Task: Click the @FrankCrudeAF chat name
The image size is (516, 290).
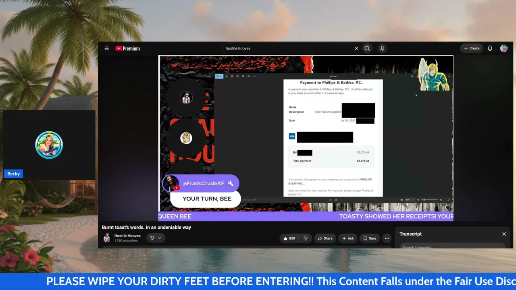Action: click(x=203, y=183)
